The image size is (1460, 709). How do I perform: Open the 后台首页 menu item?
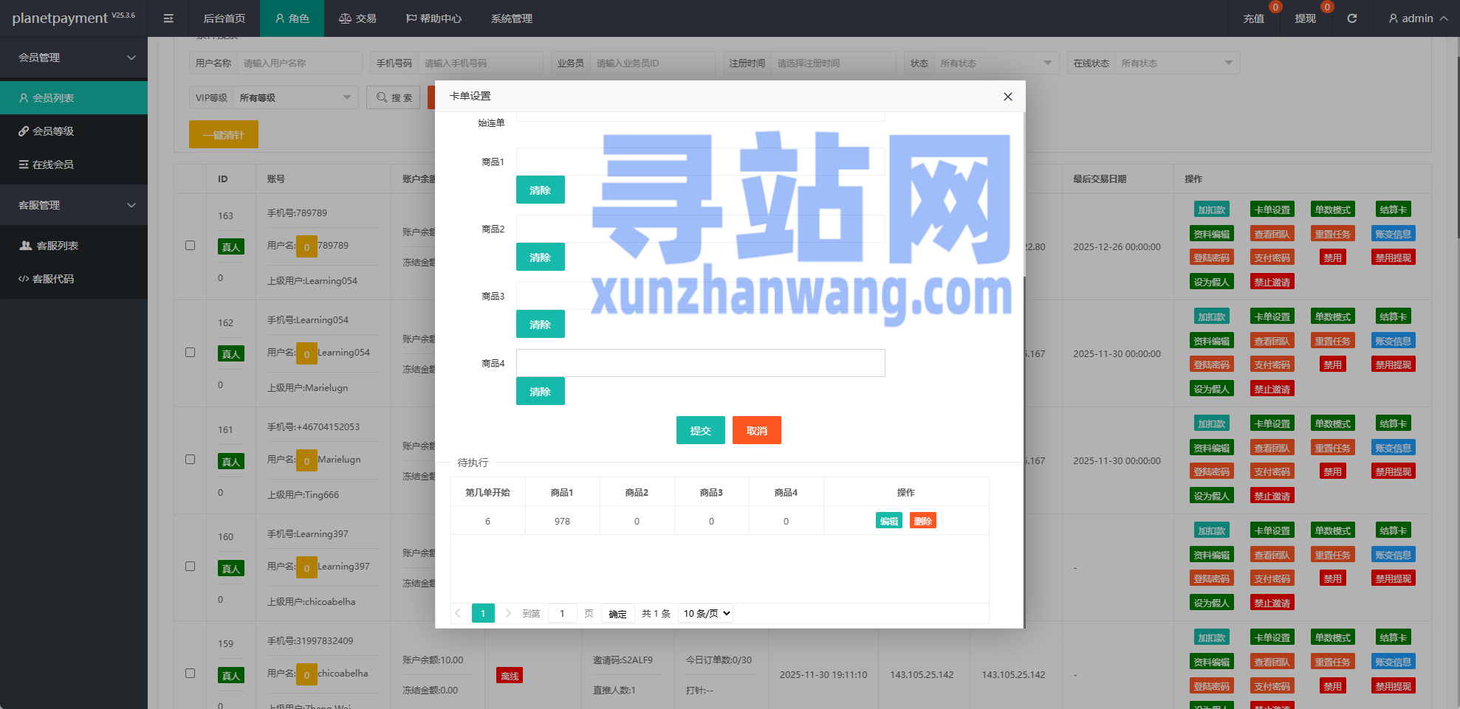pos(225,18)
